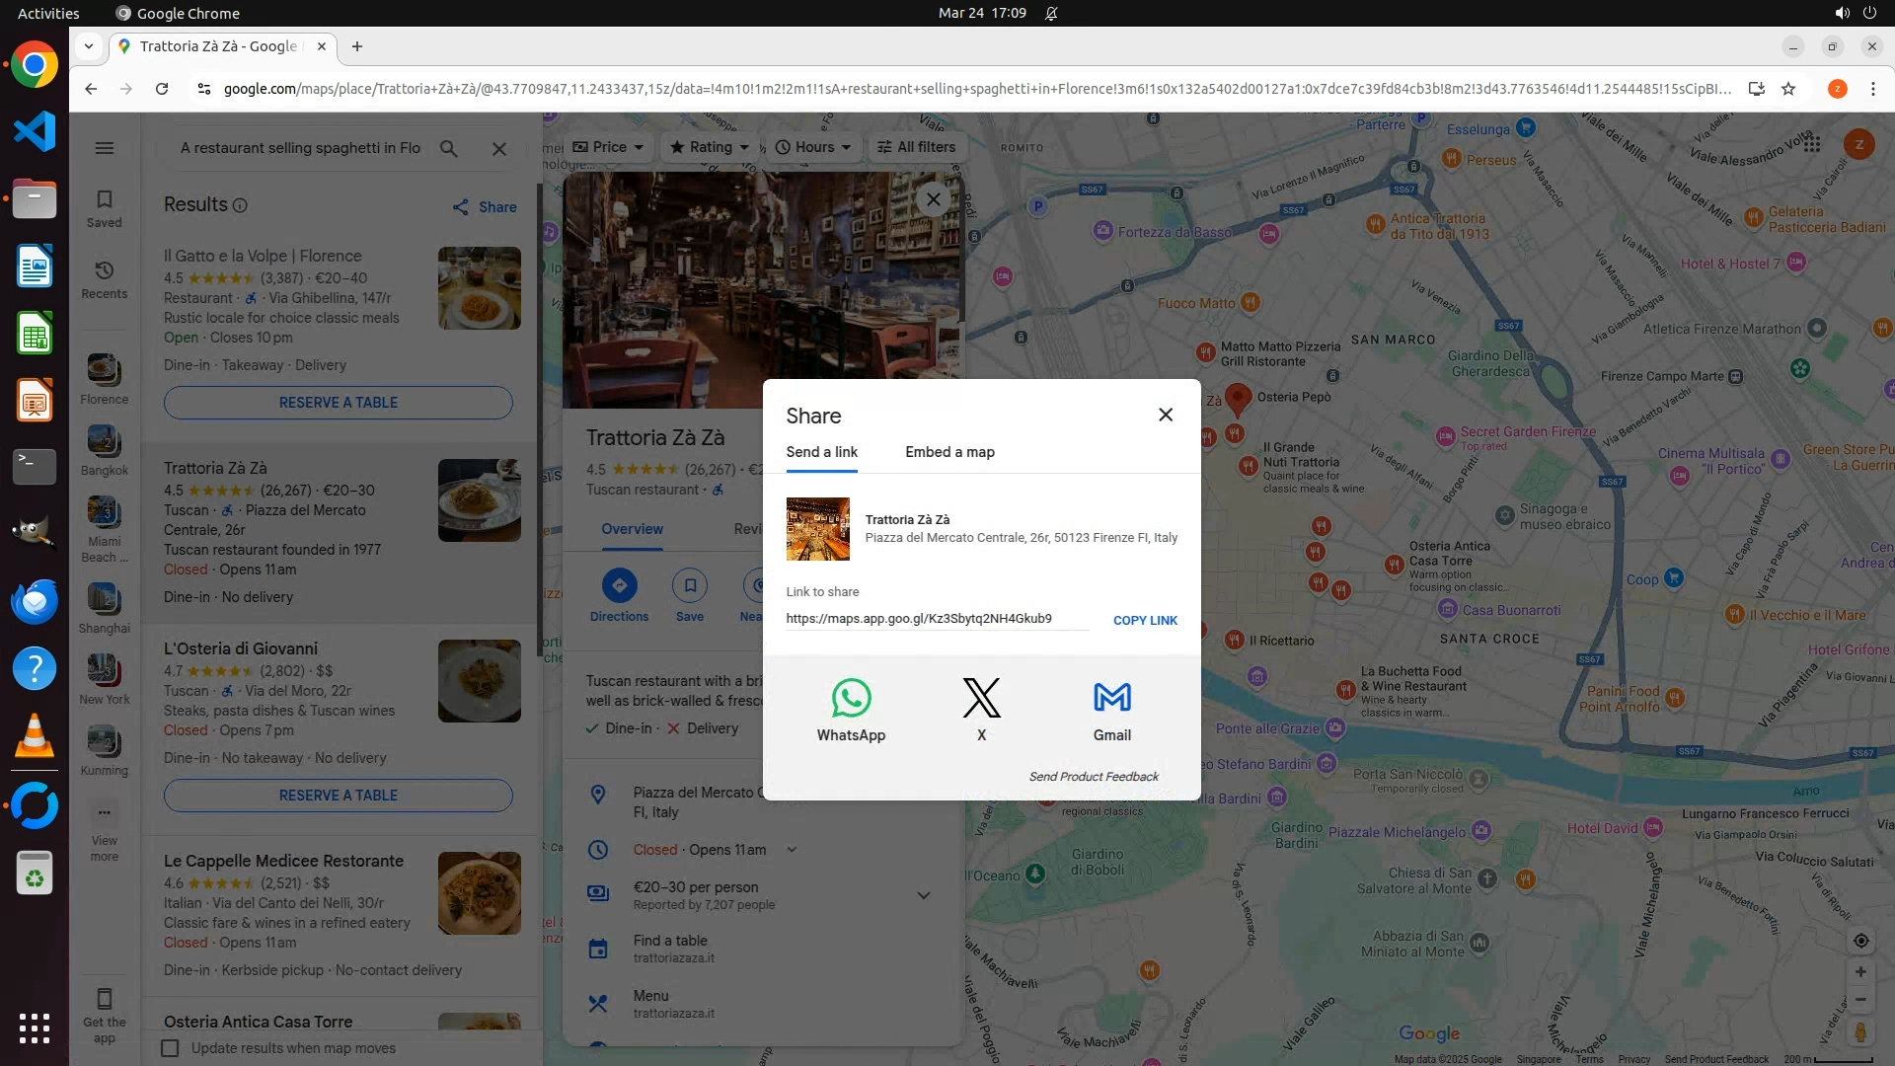Open the Recents sidebar icon
This screenshot has width=1895, height=1066.
pyautogui.click(x=104, y=278)
